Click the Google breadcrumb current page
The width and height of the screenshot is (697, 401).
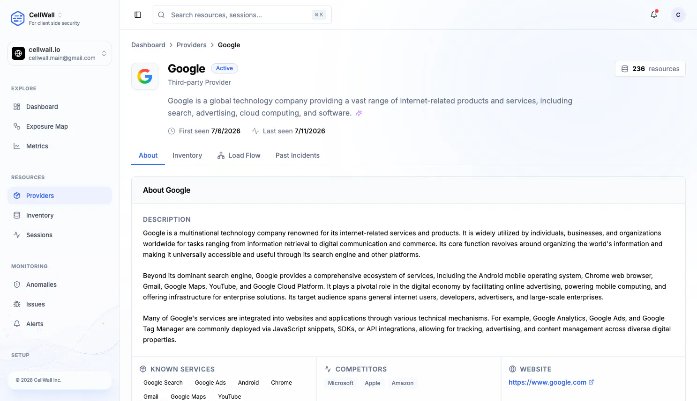tap(229, 45)
